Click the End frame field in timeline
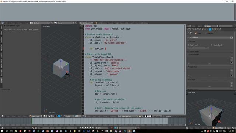This screenshot has height=133, width=236. pyautogui.click(x=59, y=128)
